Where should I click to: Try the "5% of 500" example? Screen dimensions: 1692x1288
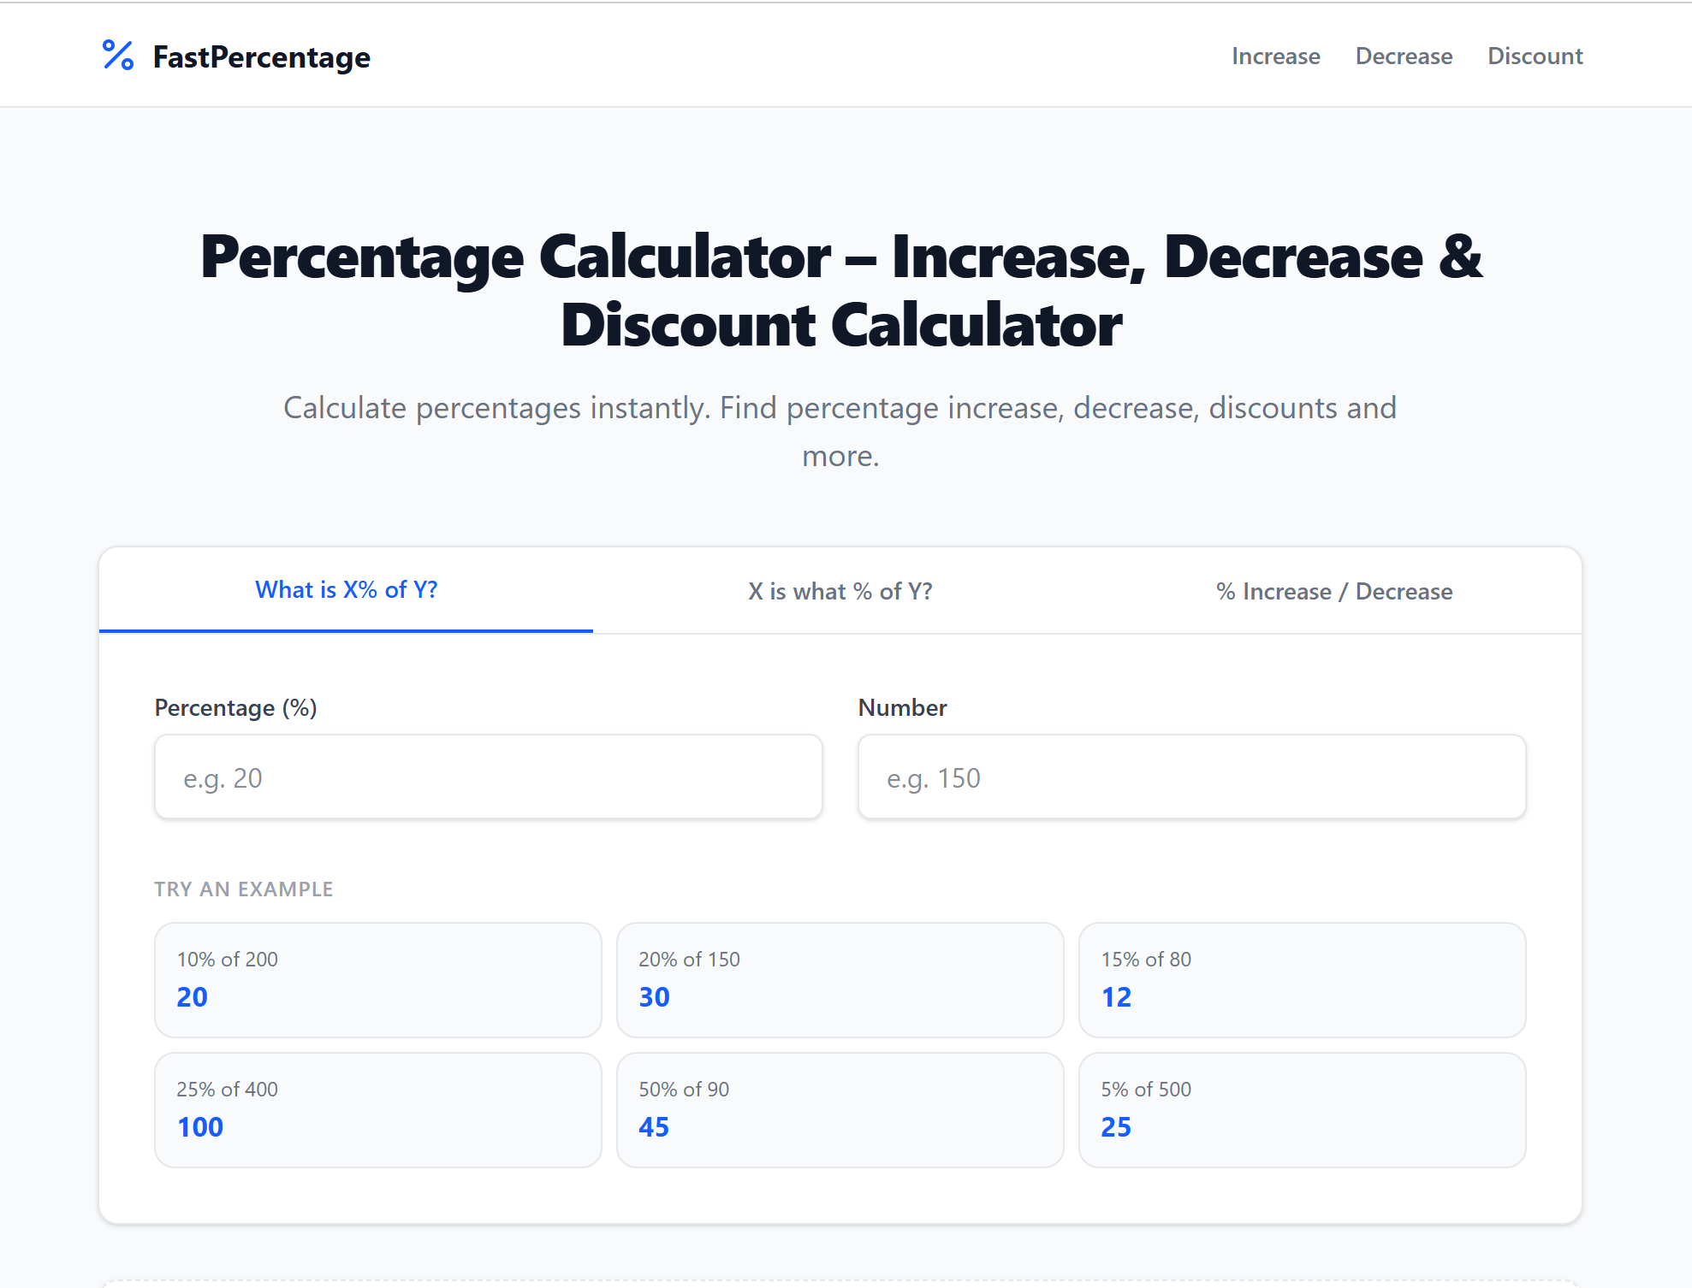tap(1303, 1109)
